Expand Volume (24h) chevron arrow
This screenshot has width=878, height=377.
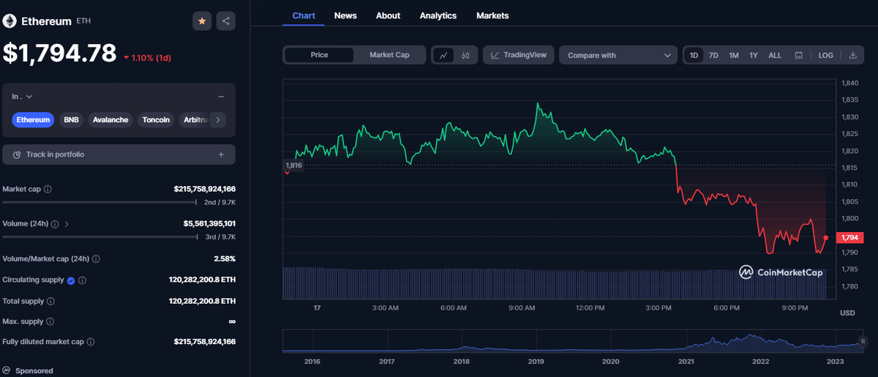click(x=67, y=224)
